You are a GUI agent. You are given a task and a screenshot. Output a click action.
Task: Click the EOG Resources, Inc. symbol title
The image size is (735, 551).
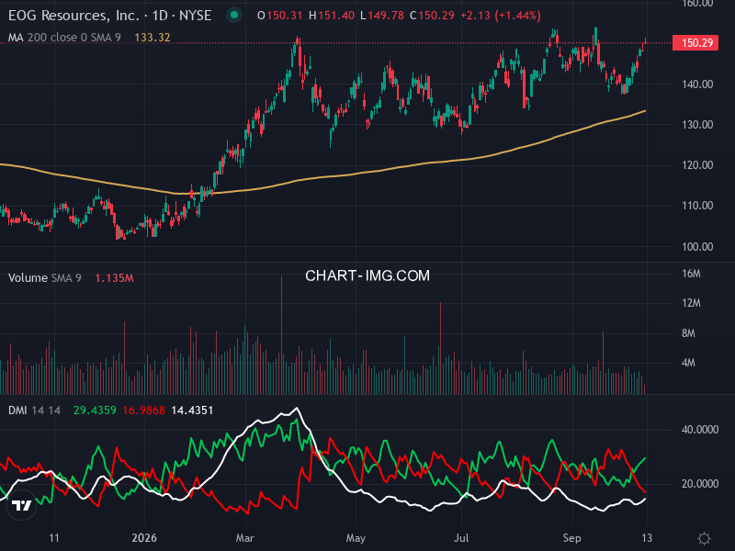[x=109, y=16]
